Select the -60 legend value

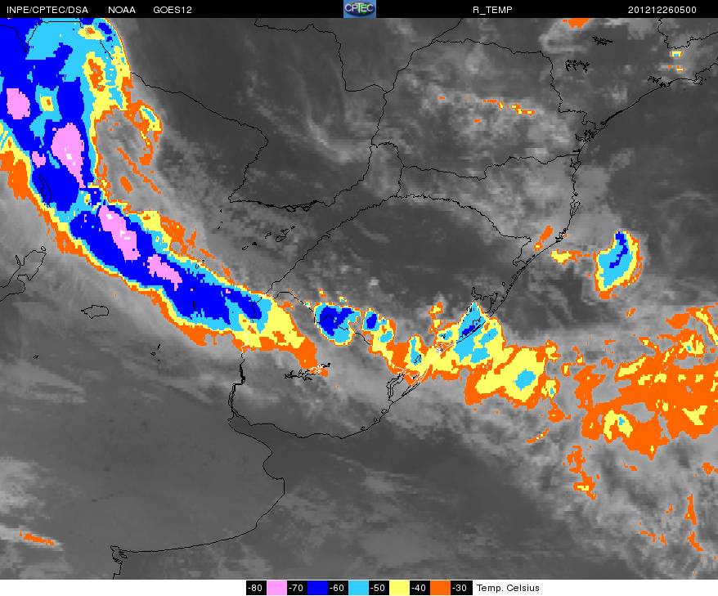click(338, 588)
